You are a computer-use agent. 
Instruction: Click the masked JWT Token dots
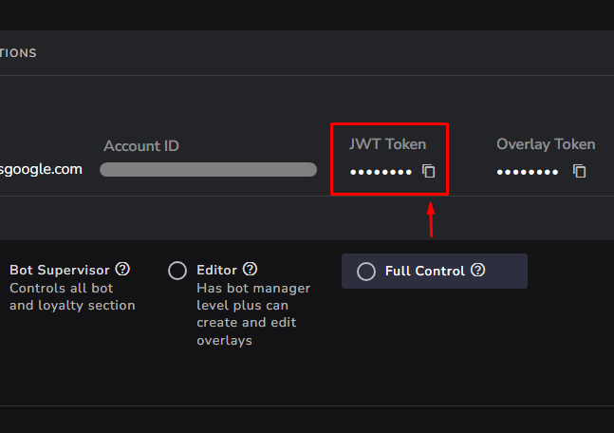pyautogui.click(x=381, y=172)
